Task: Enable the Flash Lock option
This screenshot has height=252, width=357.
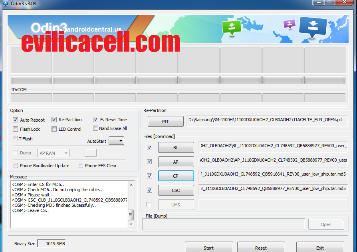Action: tap(15, 129)
